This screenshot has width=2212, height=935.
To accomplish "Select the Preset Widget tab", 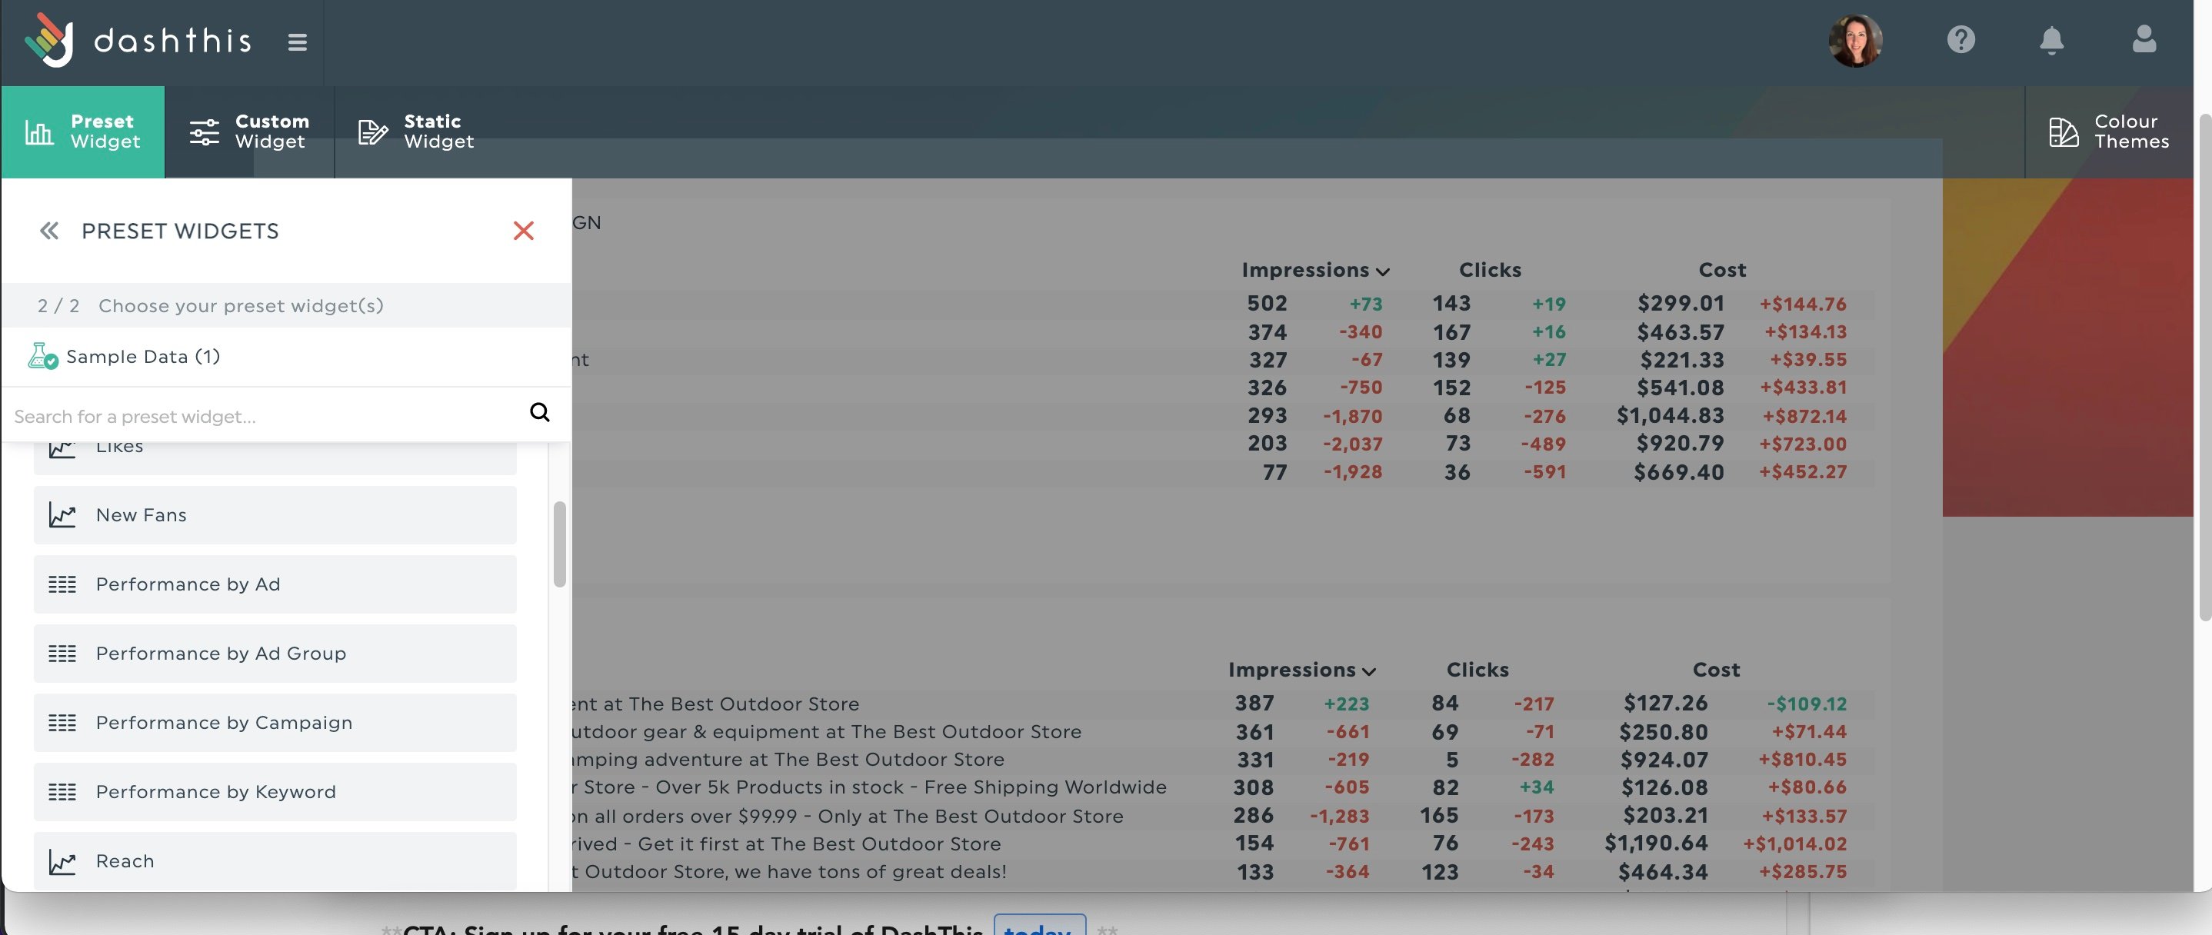I will click(82, 131).
